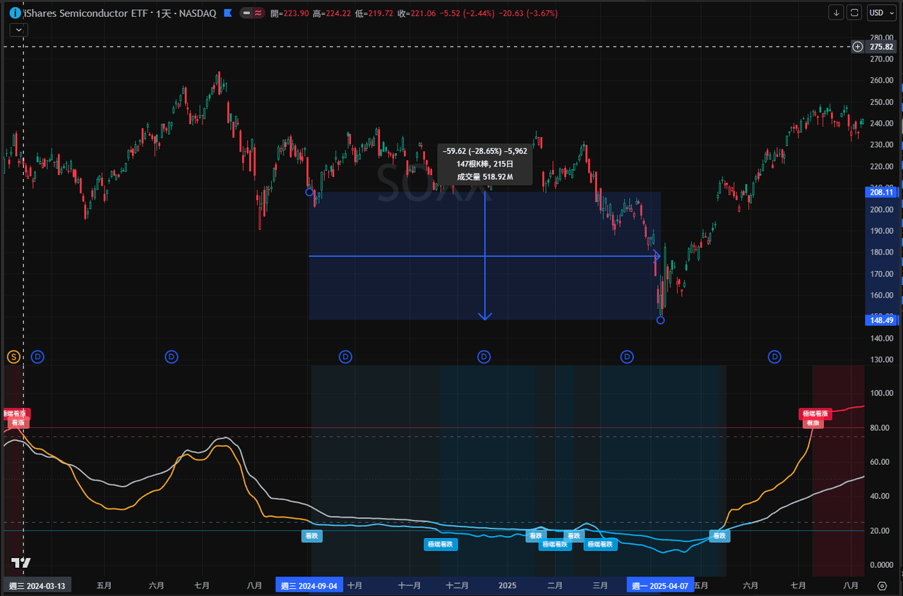Click the first 極端看跌 label near 十二月
The width and height of the screenshot is (903, 596).
[441, 545]
